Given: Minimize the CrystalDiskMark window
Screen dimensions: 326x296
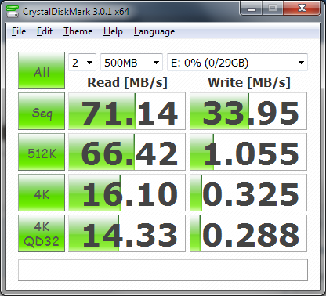Looking at the screenshot, I should point(251,9).
